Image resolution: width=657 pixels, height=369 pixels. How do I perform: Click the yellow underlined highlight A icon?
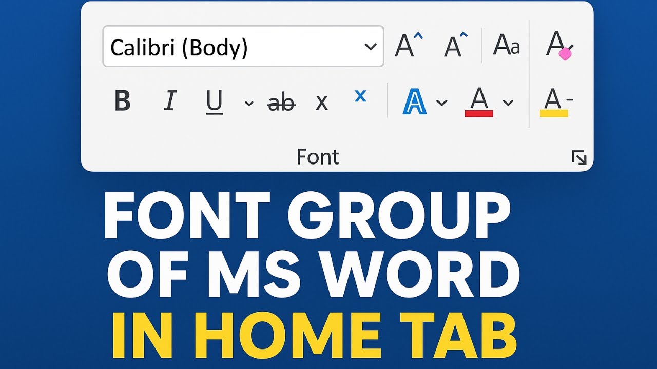(x=556, y=102)
